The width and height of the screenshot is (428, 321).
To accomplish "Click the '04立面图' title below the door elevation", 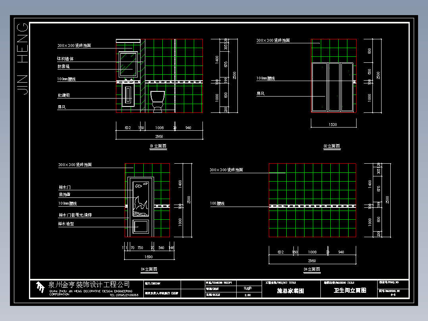I will (x=149, y=269).
